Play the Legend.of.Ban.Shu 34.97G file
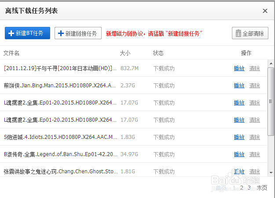The width and height of the screenshot is (275, 198). pyautogui.click(x=239, y=154)
